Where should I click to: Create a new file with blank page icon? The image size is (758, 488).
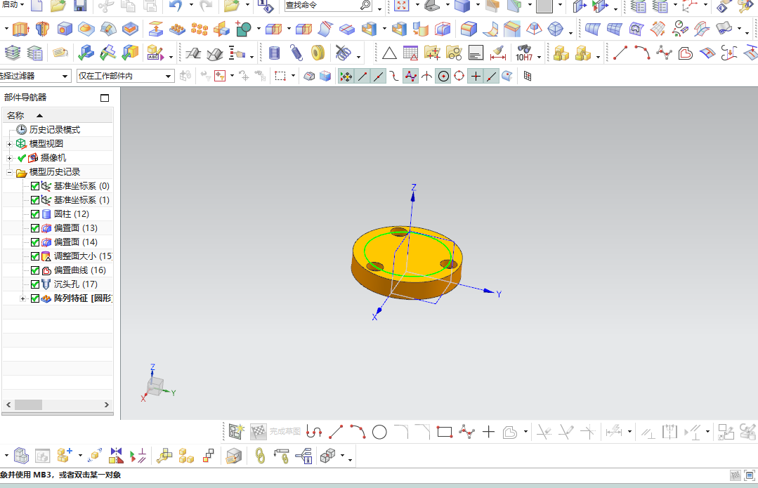click(x=37, y=6)
